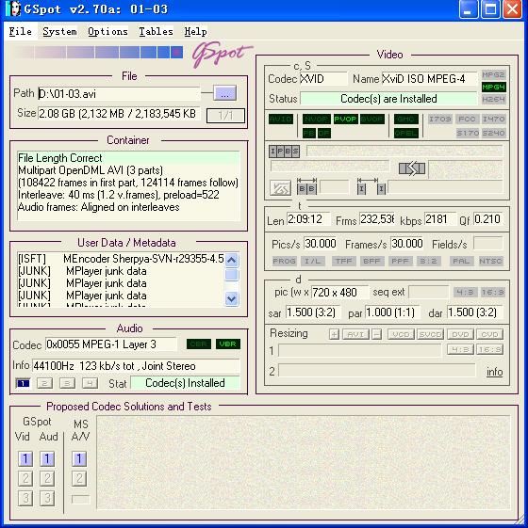This screenshot has width=528, height=528.
Task: Click MS A/V test button 2
Action: pos(79,478)
